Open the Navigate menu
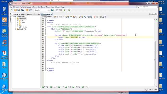This screenshot has width=167, height=94. pos(23,7)
